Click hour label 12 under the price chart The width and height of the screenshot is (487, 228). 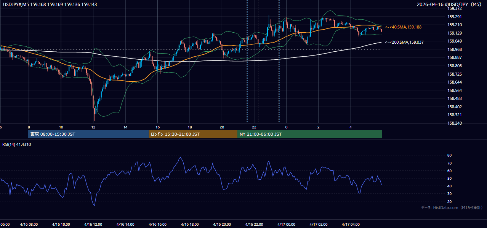click(x=93, y=127)
